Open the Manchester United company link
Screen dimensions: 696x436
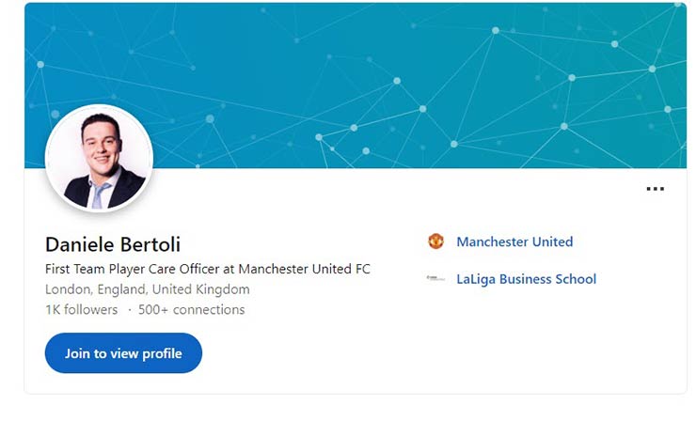point(514,241)
